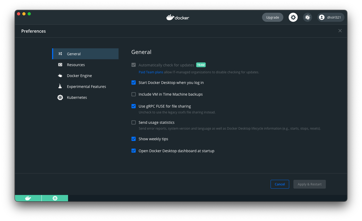Screen dimensions: 362x221
Task: Click the Resources disk icon
Action: pos(60,65)
